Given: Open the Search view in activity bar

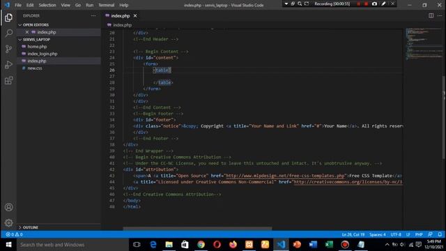Looking at the screenshot, I should [8, 33].
